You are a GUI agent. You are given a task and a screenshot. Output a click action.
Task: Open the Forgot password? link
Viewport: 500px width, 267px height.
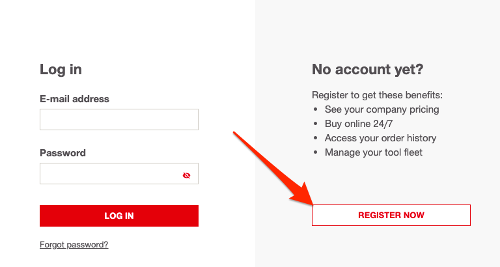(74, 245)
